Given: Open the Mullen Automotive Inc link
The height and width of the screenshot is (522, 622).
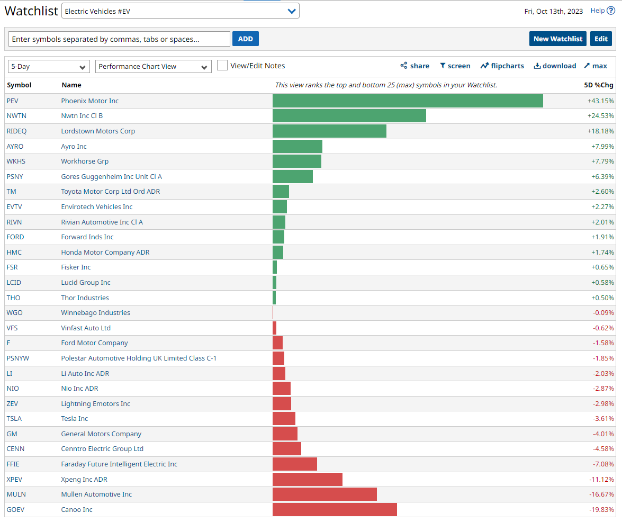Looking at the screenshot, I should pyautogui.click(x=96, y=494).
